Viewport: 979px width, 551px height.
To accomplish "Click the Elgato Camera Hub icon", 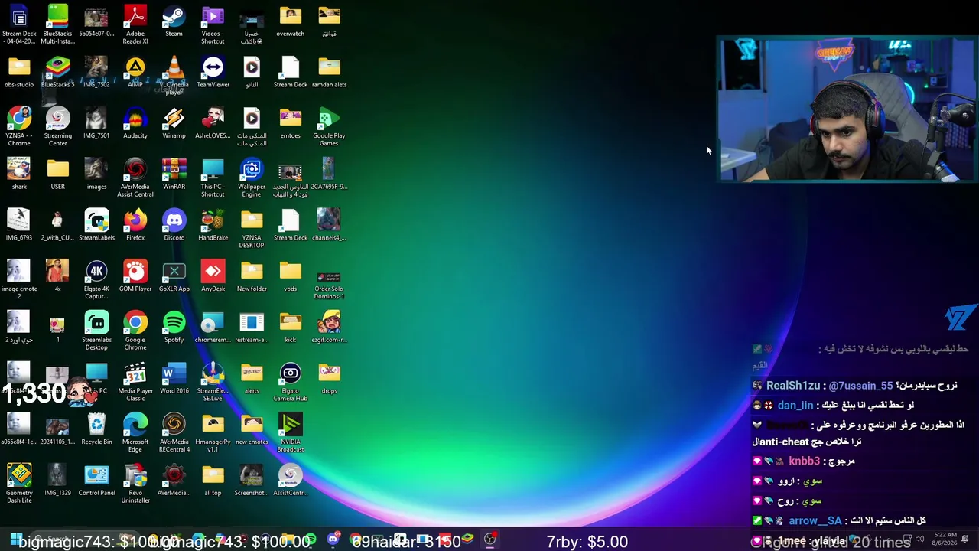I will [290, 383].
